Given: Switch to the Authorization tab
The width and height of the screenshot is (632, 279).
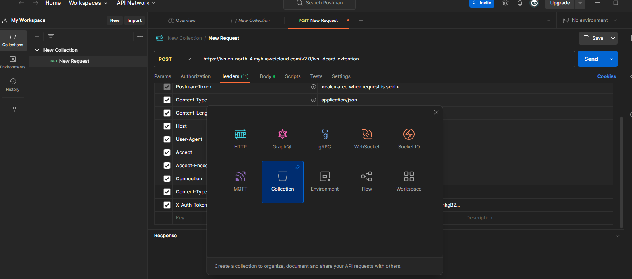Looking at the screenshot, I should pyautogui.click(x=196, y=76).
